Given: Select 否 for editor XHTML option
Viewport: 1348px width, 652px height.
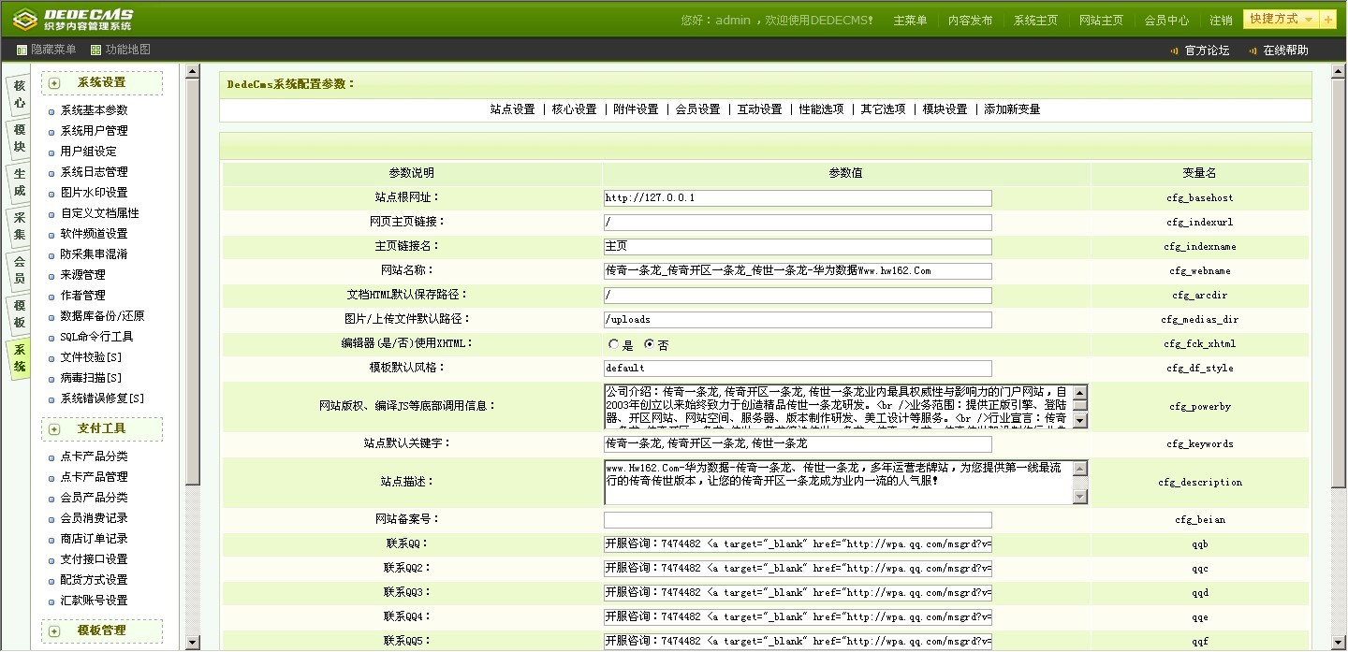Looking at the screenshot, I should pos(650,344).
